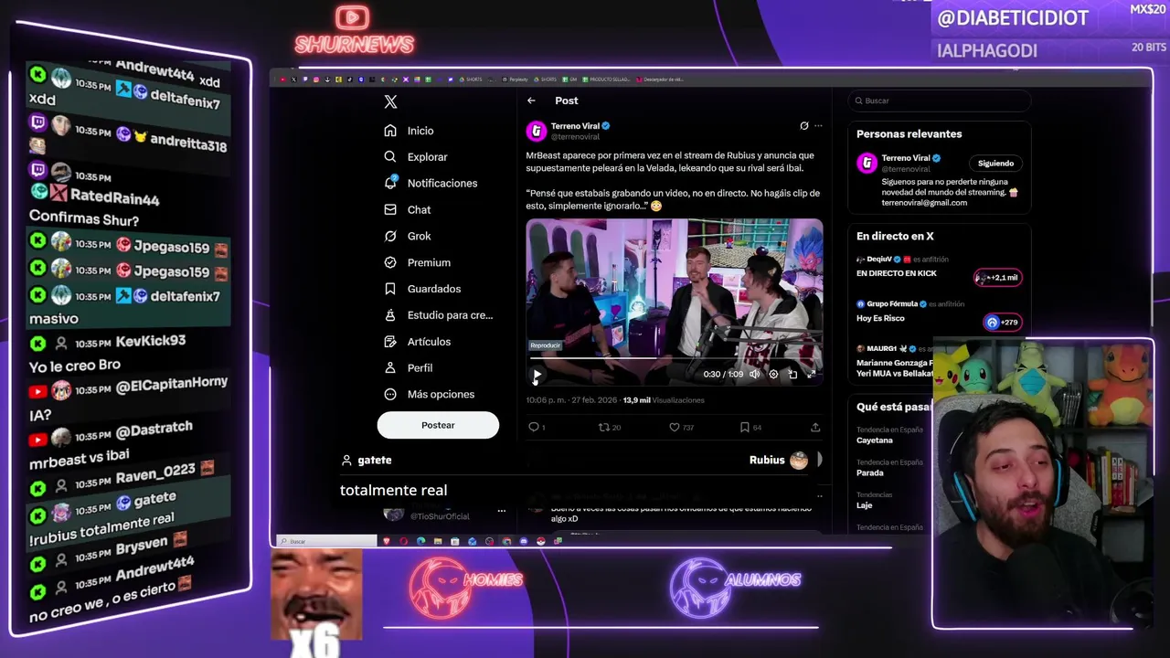Image resolution: width=1170 pixels, height=658 pixels.
Task: Open File Explorer from the taskbar
Action: [x=438, y=541]
